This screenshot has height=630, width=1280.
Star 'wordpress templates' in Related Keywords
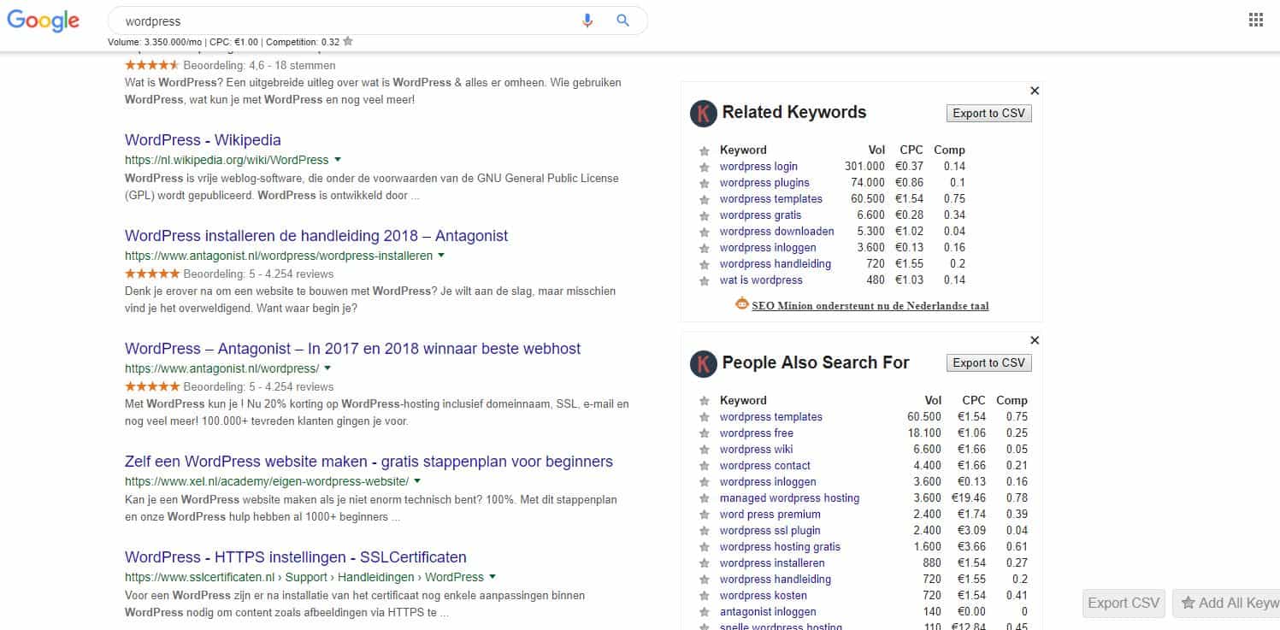click(704, 199)
